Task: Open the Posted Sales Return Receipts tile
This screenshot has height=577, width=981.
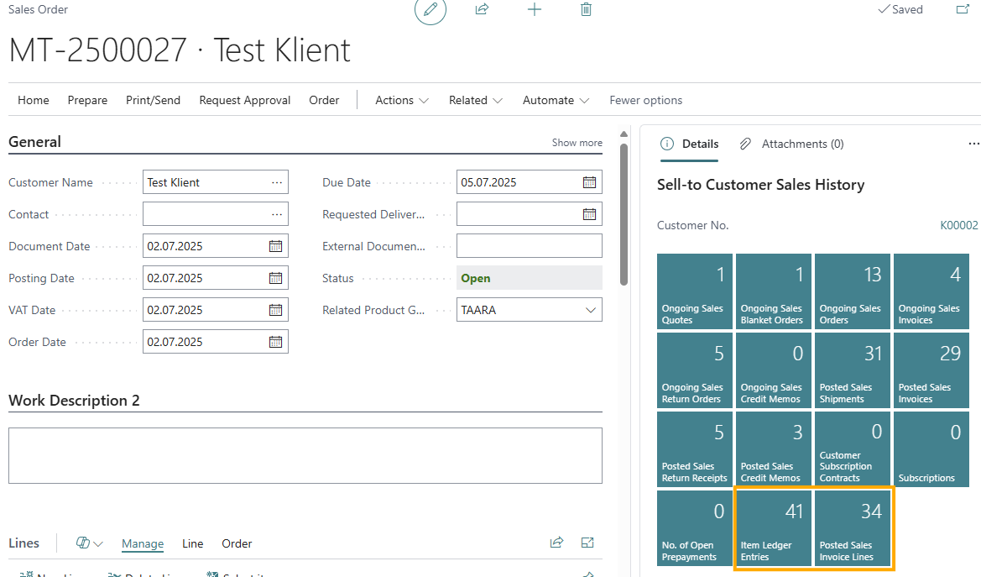Action: point(695,449)
